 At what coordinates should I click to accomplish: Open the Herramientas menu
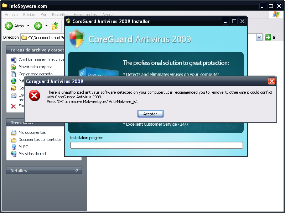85,14
